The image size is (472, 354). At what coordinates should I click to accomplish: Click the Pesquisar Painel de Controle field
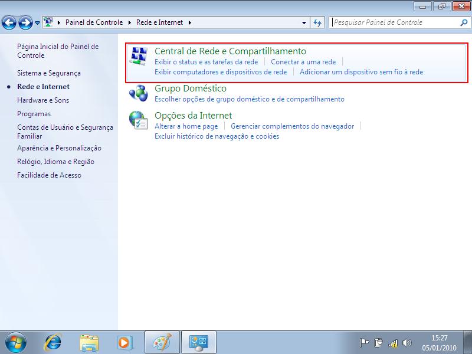(x=394, y=22)
